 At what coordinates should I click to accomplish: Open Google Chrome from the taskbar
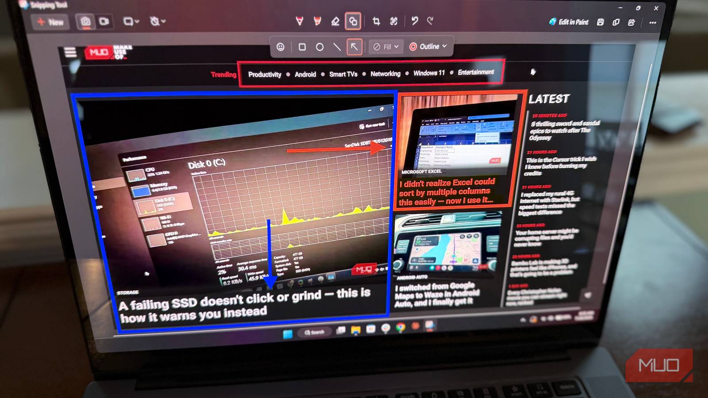[400, 327]
